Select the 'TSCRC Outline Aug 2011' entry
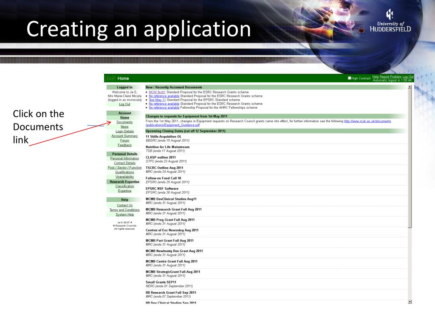435x326 pixels. tap(164, 168)
